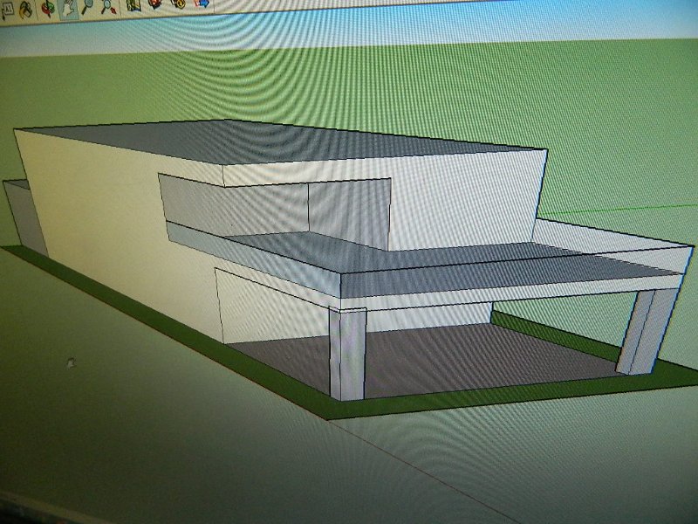
Task: Choose the Zoom magnifier tool
Action: (x=88, y=6)
